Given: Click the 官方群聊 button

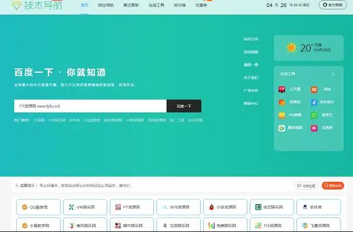Looking at the screenshot, I should pyautogui.click(x=333, y=5).
